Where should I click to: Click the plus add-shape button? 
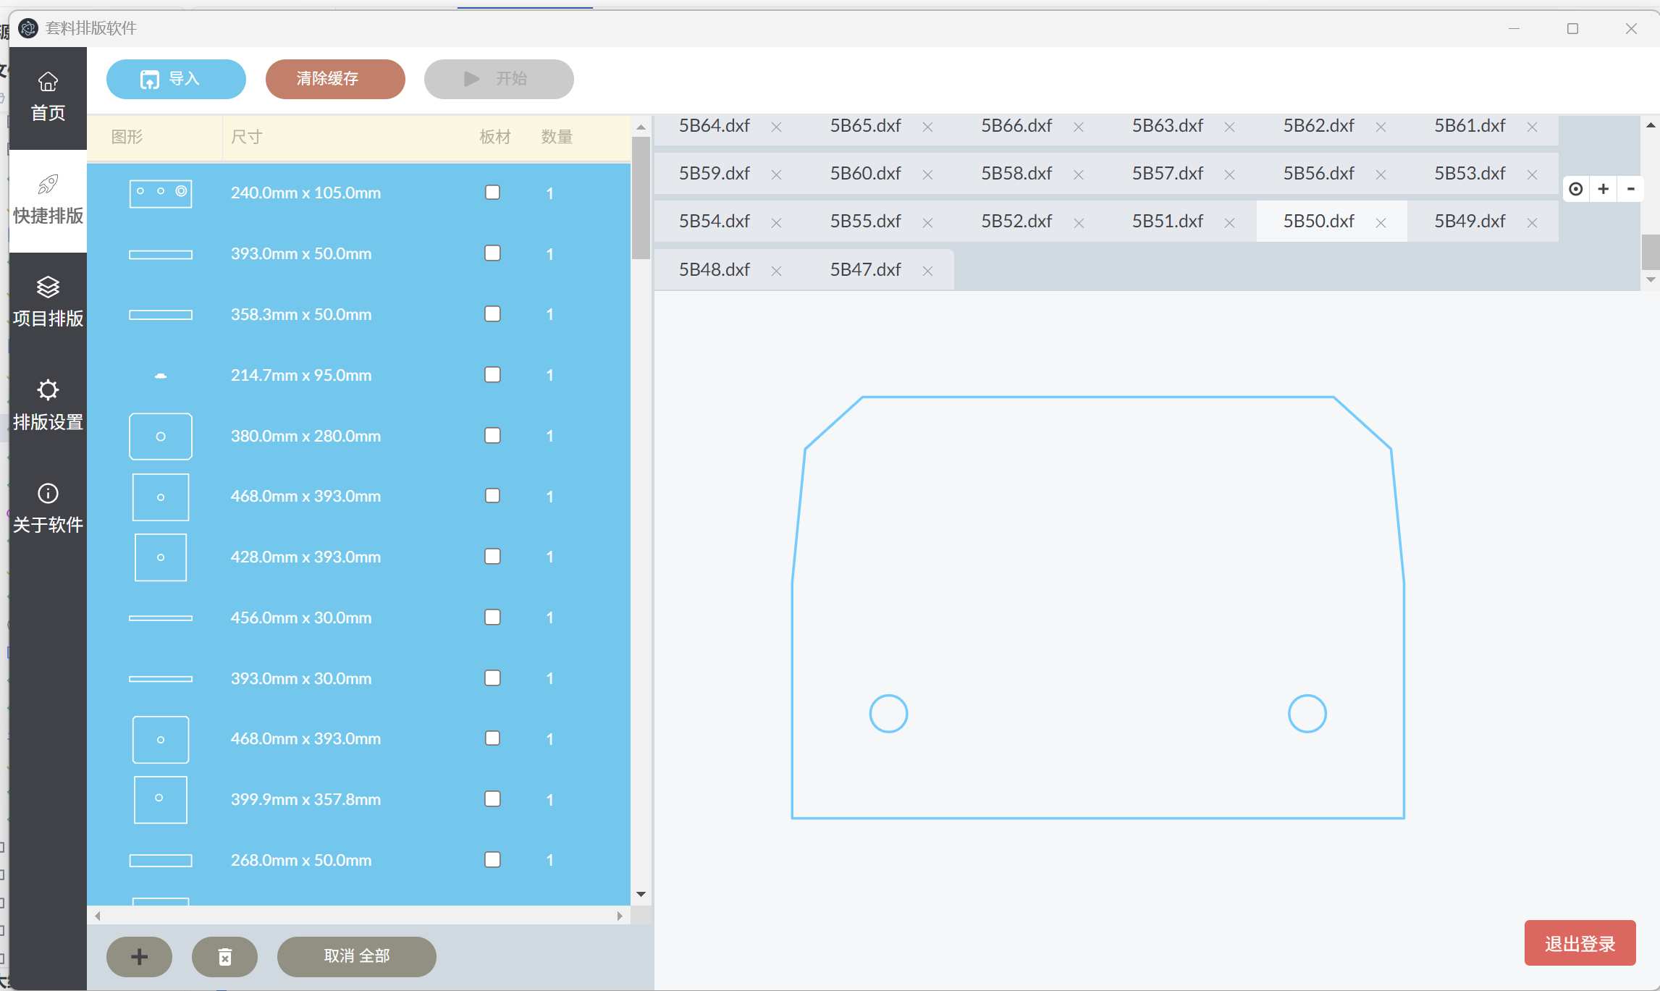139,956
